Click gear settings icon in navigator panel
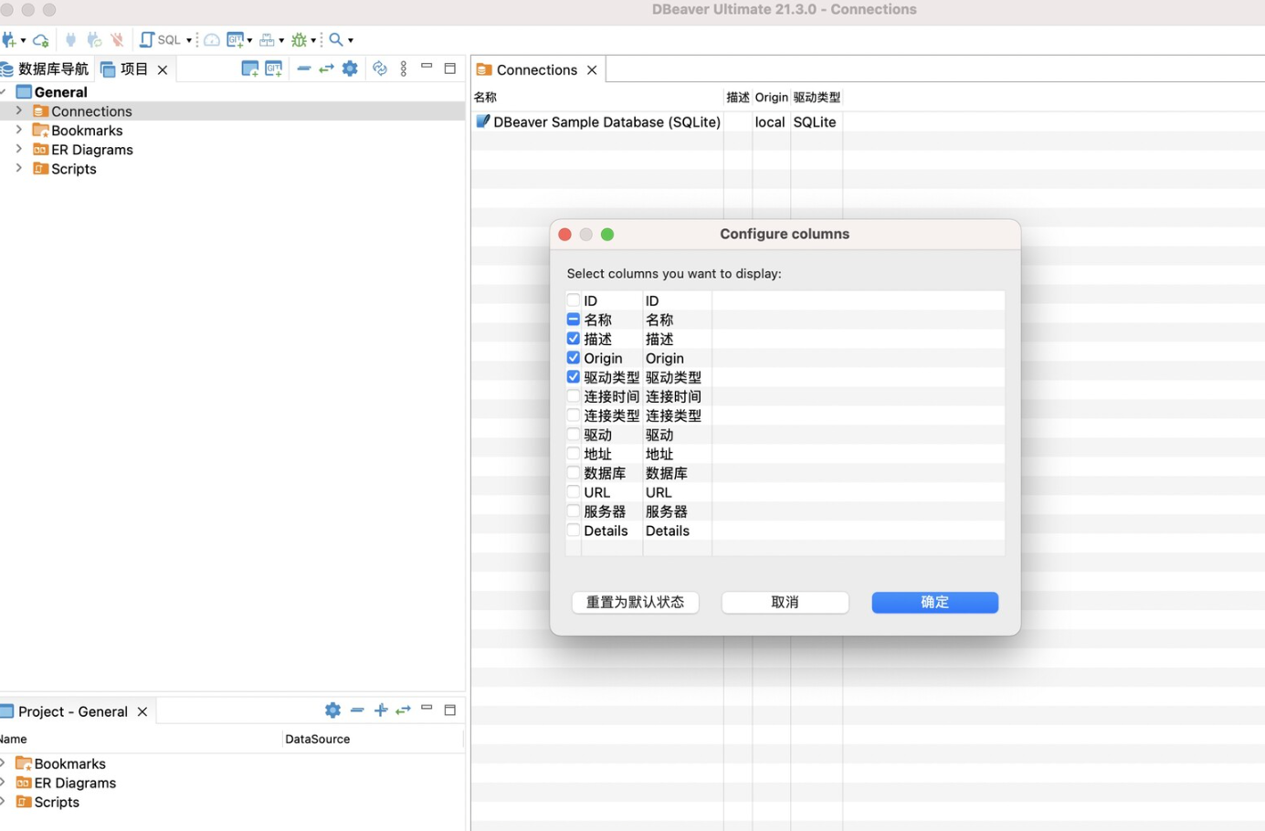Screen dimensions: 1265x831 [x=350, y=68]
